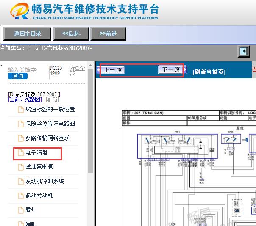This screenshot has width=256, height=226.
Task: Click document icon beside 线速标签的一般位置
Action: tap(21, 110)
